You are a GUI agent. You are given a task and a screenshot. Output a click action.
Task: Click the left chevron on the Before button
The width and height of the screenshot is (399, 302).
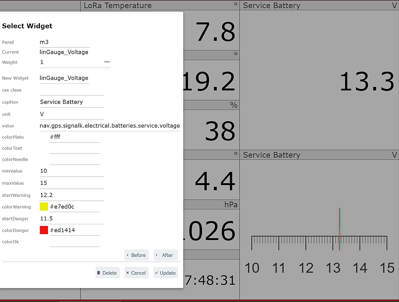128,255
